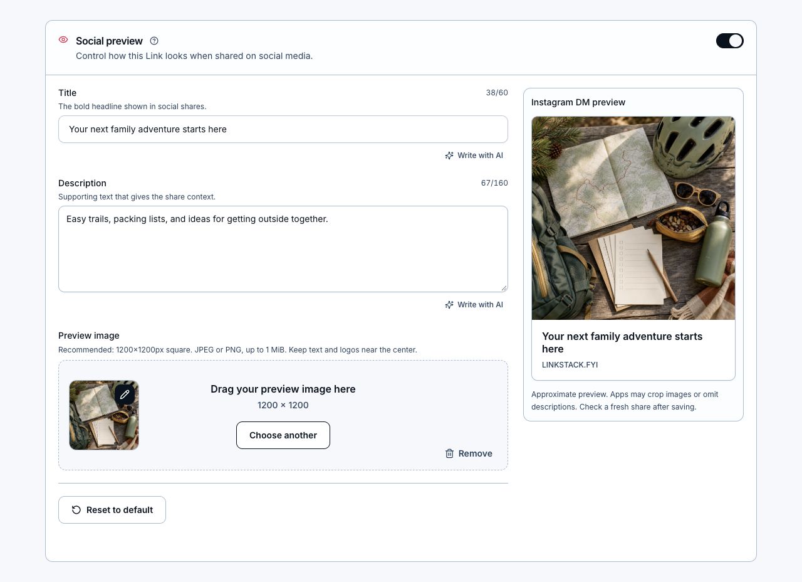Click into the Title input field
Screen dimensions: 802x582
pyautogui.click(x=283, y=129)
